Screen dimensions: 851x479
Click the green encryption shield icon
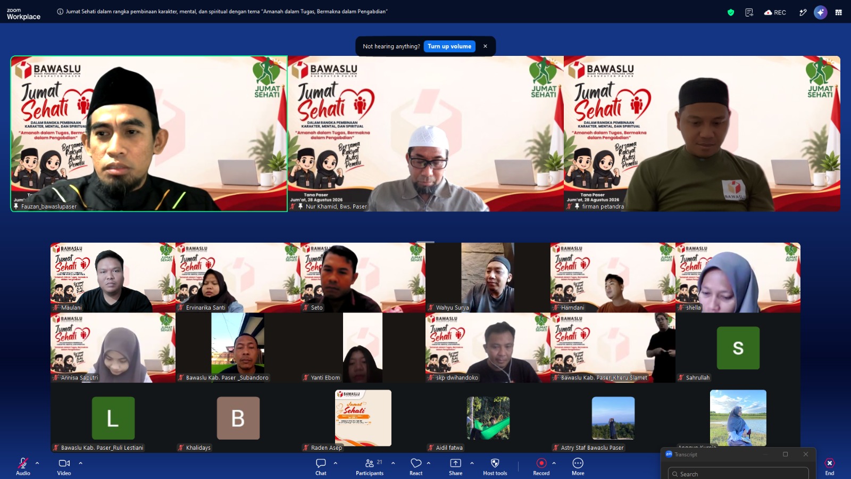click(x=731, y=12)
